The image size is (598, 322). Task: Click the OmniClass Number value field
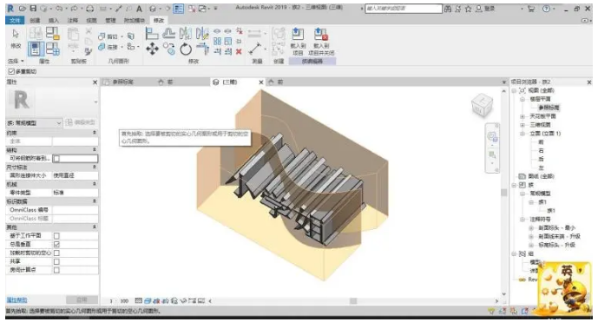click(75, 210)
